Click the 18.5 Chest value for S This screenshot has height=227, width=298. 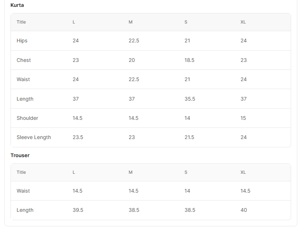click(x=189, y=60)
